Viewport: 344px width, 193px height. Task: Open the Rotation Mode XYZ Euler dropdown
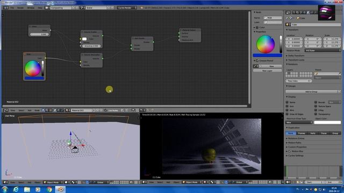322,50
